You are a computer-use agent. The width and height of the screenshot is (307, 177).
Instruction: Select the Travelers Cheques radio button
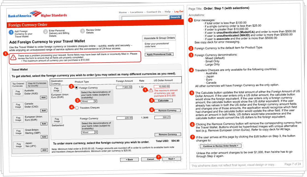(x=77, y=108)
